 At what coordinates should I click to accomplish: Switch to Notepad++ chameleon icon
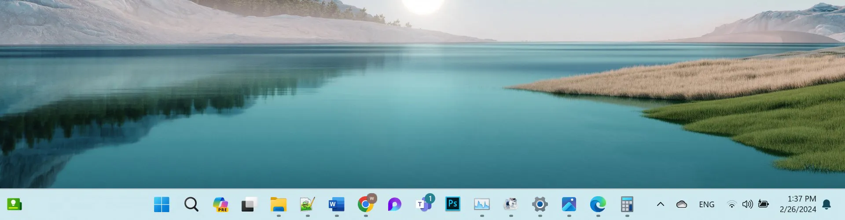307,204
